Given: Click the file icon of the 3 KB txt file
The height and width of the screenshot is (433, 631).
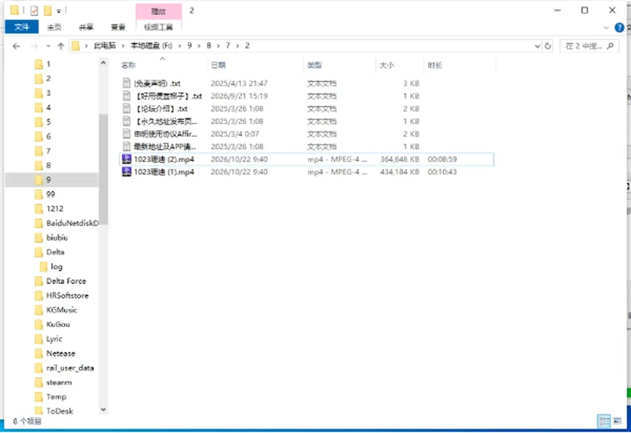Looking at the screenshot, I should pyautogui.click(x=127, y=83).
